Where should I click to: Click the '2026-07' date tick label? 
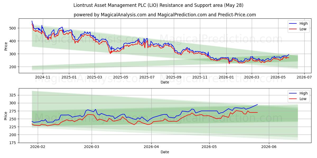(304, 77)
